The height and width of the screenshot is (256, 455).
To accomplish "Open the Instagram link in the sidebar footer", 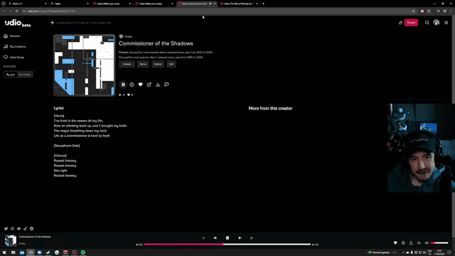I will click(x=12, y=229).
